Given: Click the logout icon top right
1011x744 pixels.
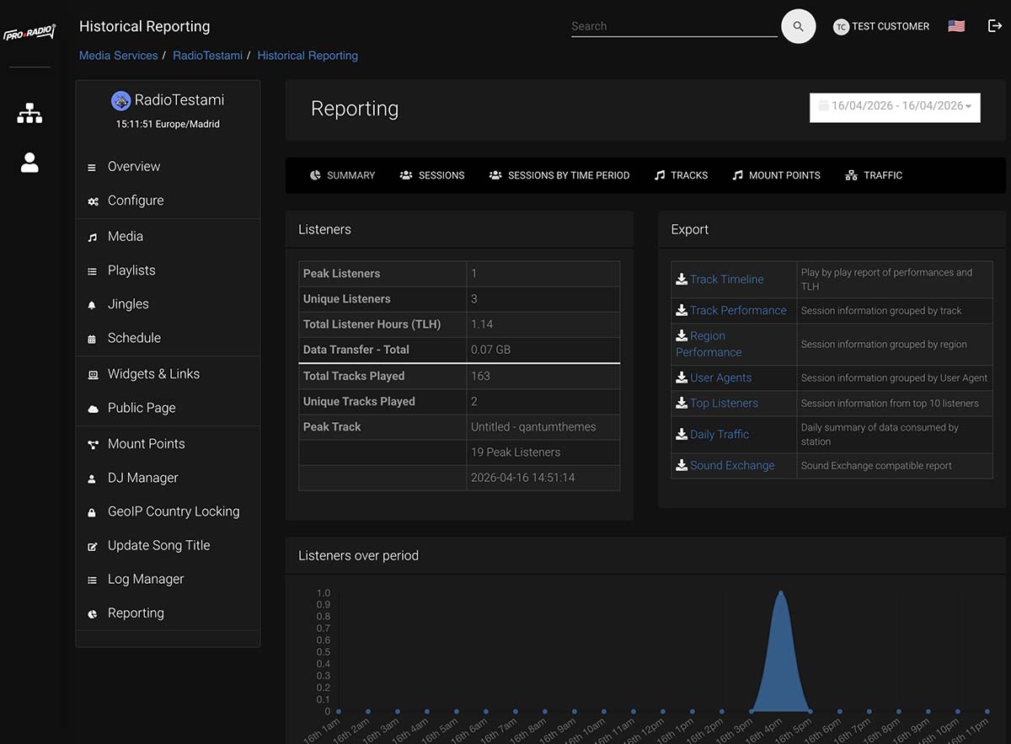Looking at the screenshot, I should [995, 26].
